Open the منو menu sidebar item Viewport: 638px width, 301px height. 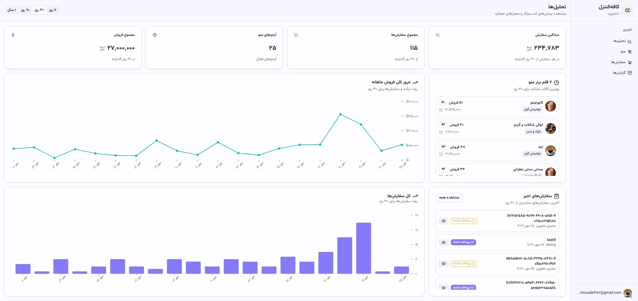tap(626, 51)
